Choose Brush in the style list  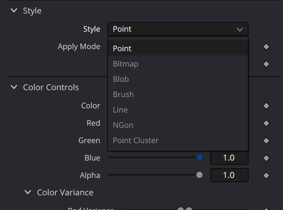pos(178,94)
